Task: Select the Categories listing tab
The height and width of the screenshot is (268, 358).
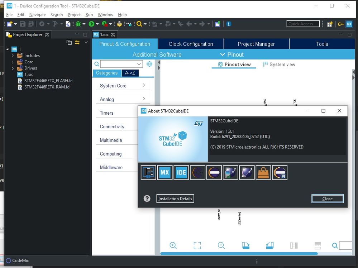Action: click(x=107, y=73)
